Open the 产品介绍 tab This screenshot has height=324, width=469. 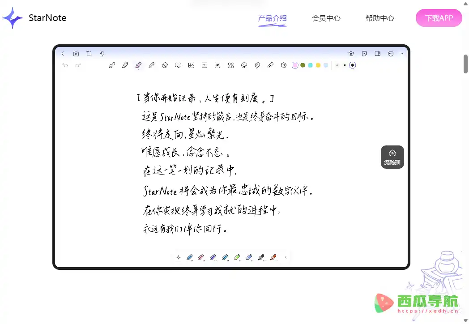pos(272,18)
